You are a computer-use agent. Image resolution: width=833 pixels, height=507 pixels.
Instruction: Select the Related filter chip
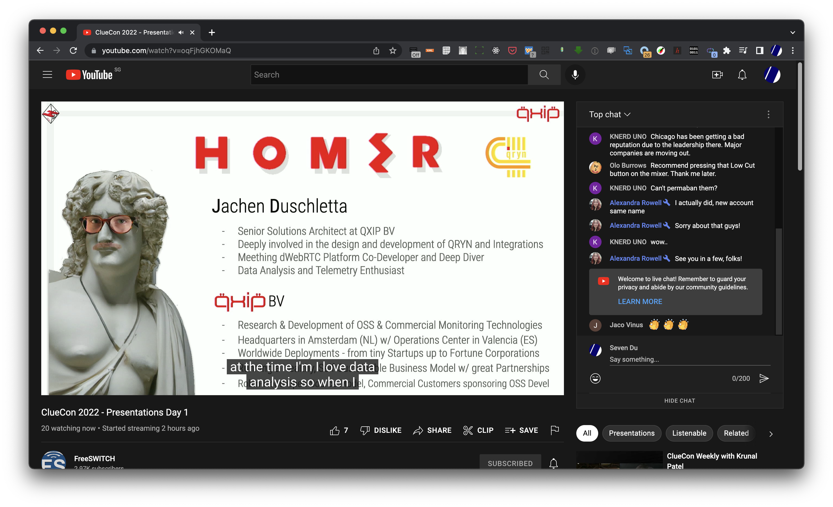click(736, 433)
